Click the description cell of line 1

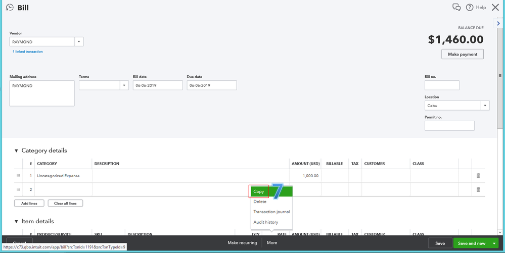191,176
